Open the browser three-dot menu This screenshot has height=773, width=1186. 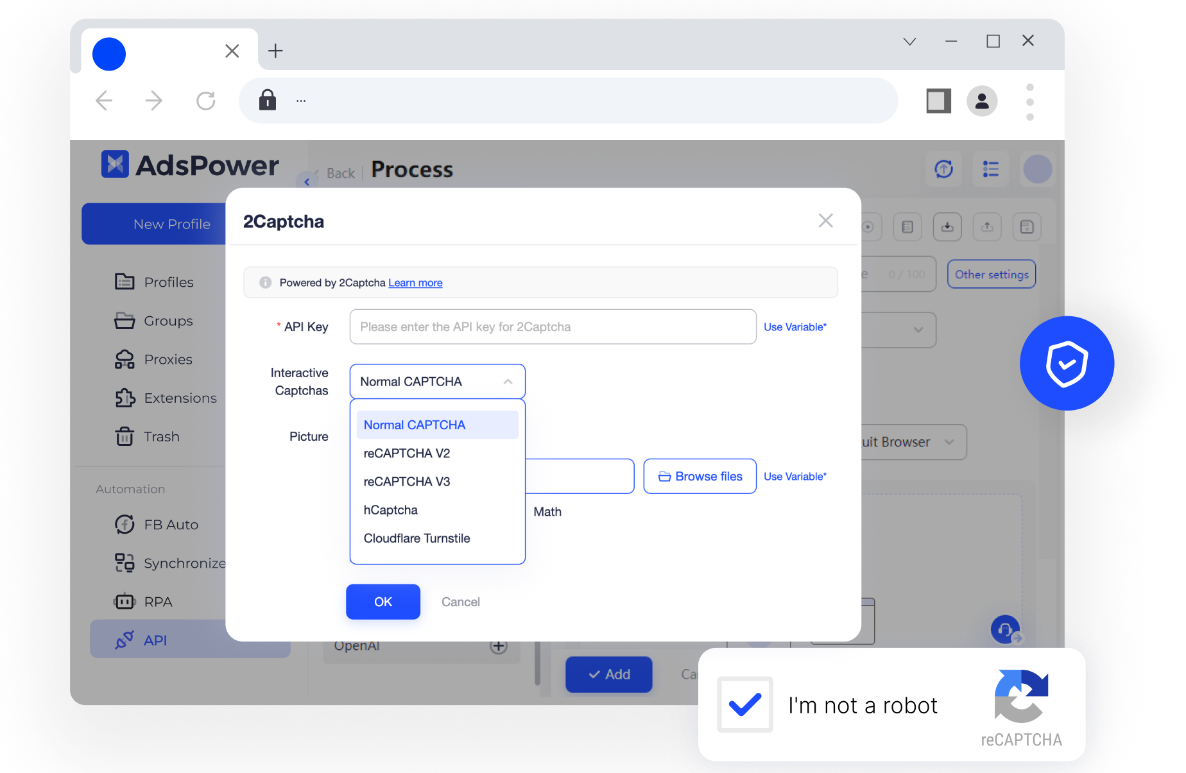1030,102
